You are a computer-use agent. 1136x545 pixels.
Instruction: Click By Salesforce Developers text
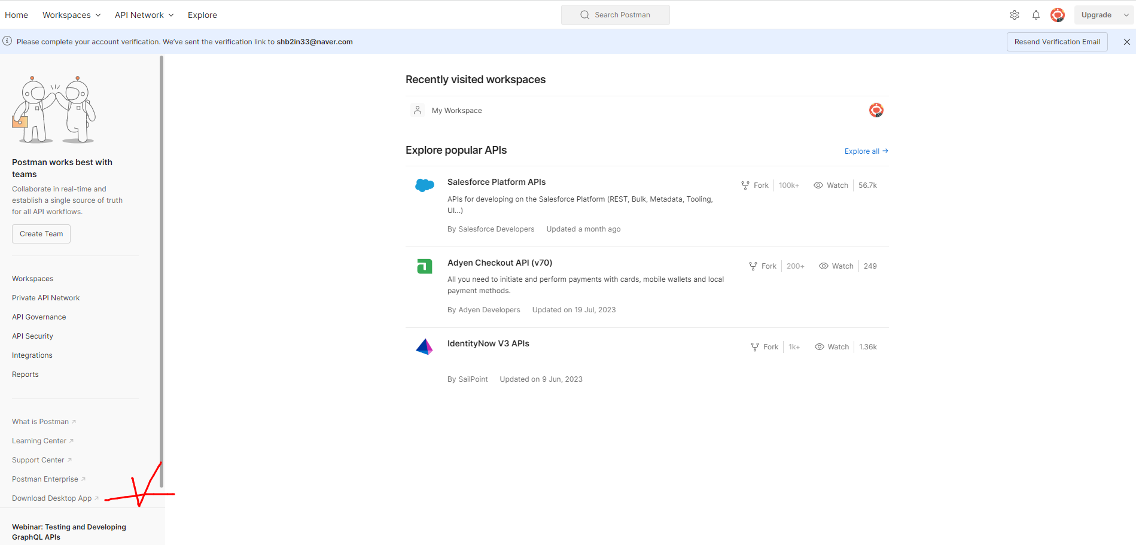tap(491, 229)
